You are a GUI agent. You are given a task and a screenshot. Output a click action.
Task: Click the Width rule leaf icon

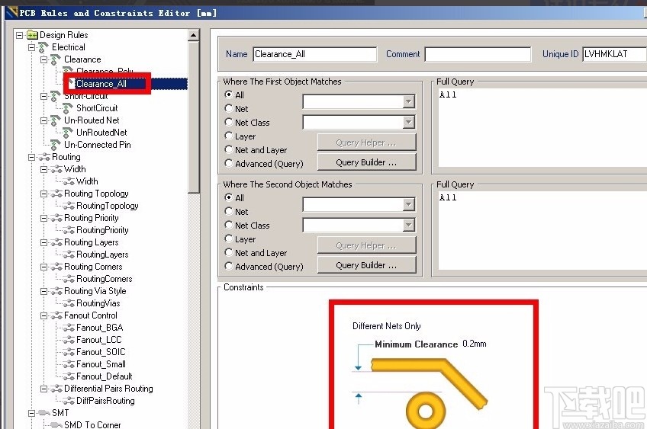tap(69, 181)
